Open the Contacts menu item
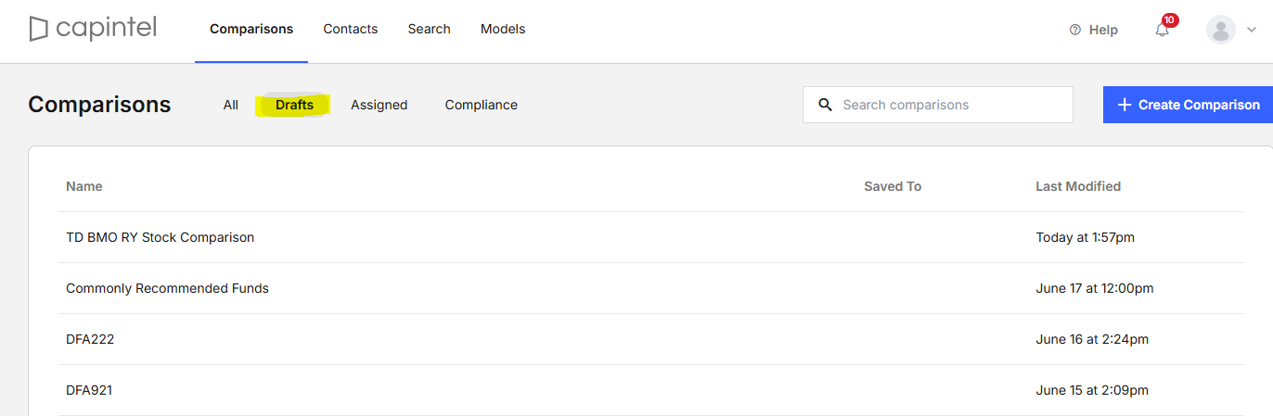Screen dimensions: 1273x416 (350, 29)
